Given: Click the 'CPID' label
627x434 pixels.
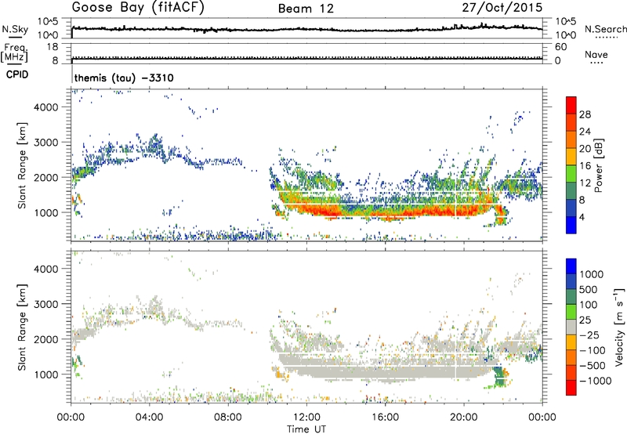Looking at the screenshot, I should 17,74.
